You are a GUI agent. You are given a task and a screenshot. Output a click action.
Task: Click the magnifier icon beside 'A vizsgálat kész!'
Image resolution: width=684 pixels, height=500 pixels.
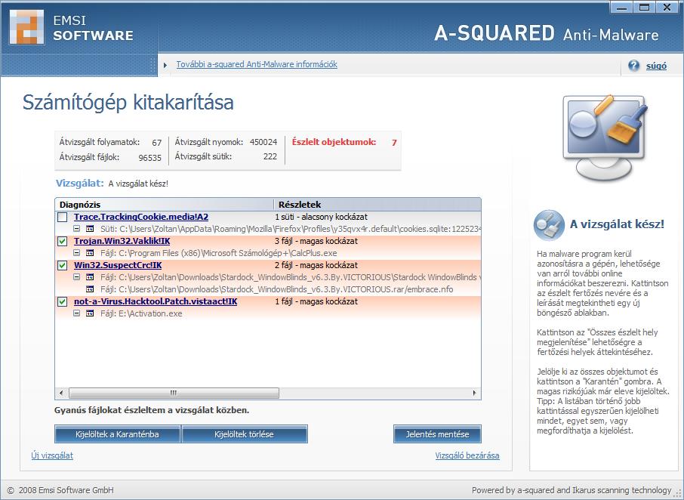pyautogui.click(x=547, y=224)
